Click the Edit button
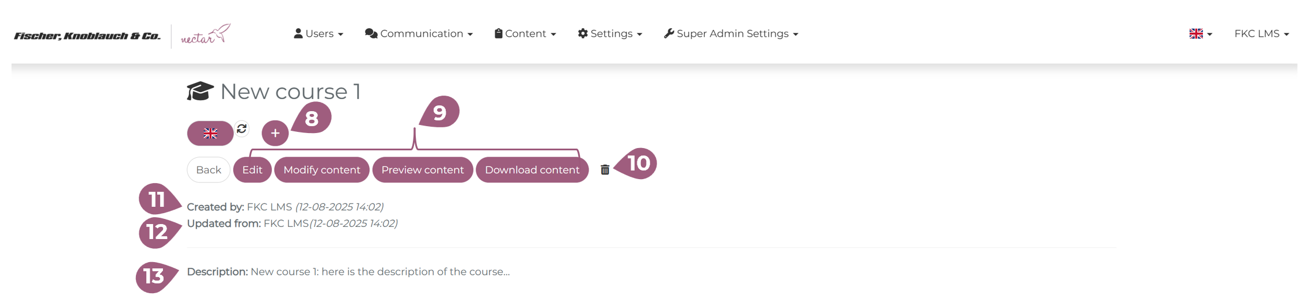The width and height of the screenshot is (1298, 307). pyautogui.click(x=252, y=170)
